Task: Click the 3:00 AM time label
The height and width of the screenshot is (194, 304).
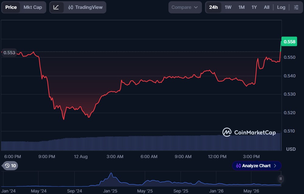Action: [115, 157]
